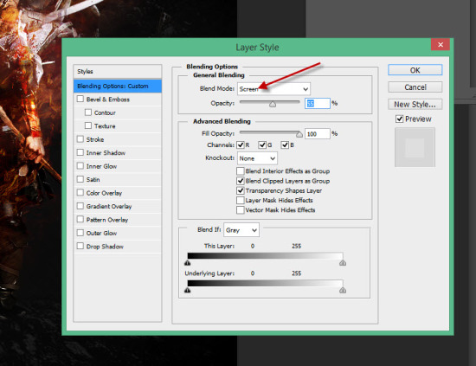
Task: Uncheck the B channel checkbox
Action: (285, 144)
